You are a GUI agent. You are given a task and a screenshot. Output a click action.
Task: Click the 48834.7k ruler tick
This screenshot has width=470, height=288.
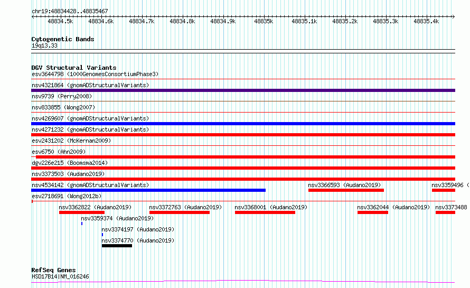(x=142, y=21)
